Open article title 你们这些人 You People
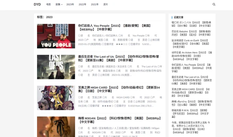Image resolution: width=233 pixels, height=137 pixels. (x=115, y=27)
